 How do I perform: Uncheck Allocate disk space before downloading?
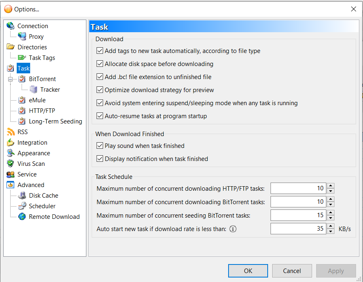click(x=100, y=64)
